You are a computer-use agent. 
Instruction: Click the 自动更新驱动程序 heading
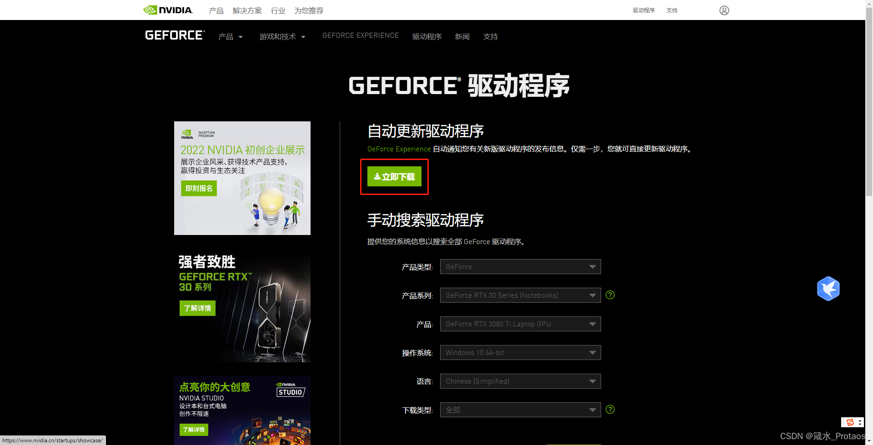click(426, 131)
